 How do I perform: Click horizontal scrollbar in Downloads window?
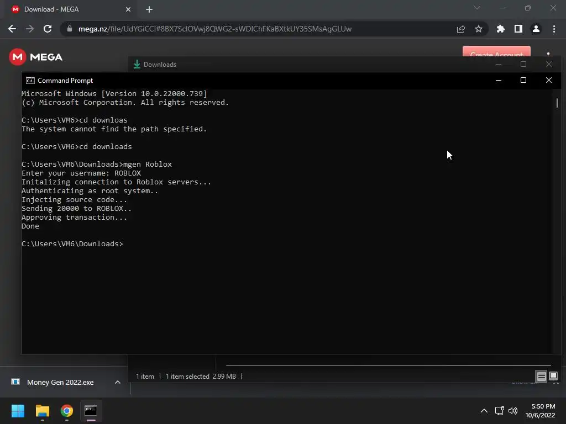click(x=389, y=365)
